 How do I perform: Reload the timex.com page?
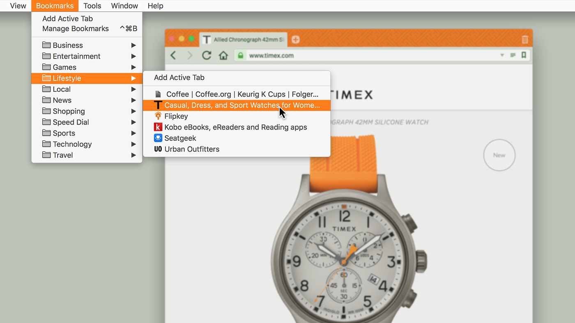(x=207, y=55)
